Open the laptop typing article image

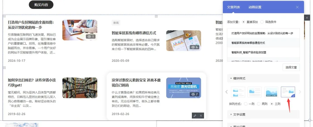(80, 30)
